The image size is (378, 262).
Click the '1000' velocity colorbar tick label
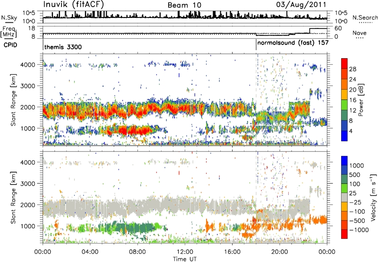(x=357, y=166)
